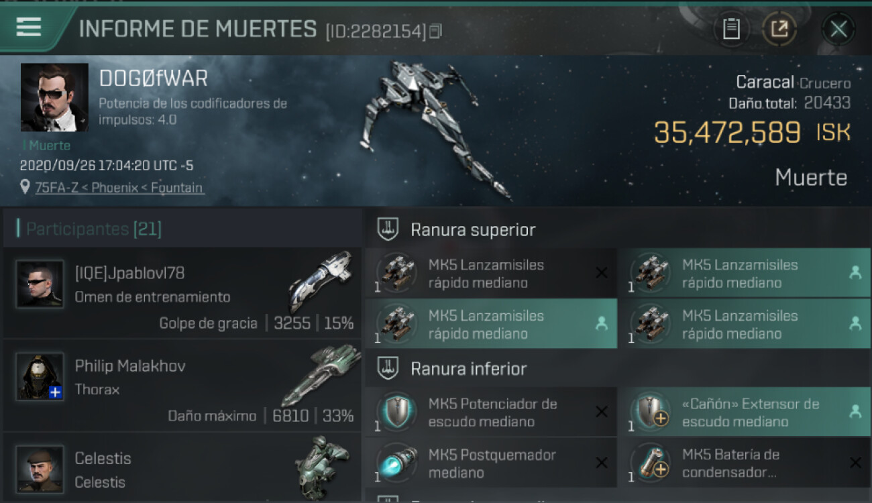The height and width of the screenshot is (503, 872).
Task: Choose MK5 Postquemador mediano module icon
Action: coord(396,462)
